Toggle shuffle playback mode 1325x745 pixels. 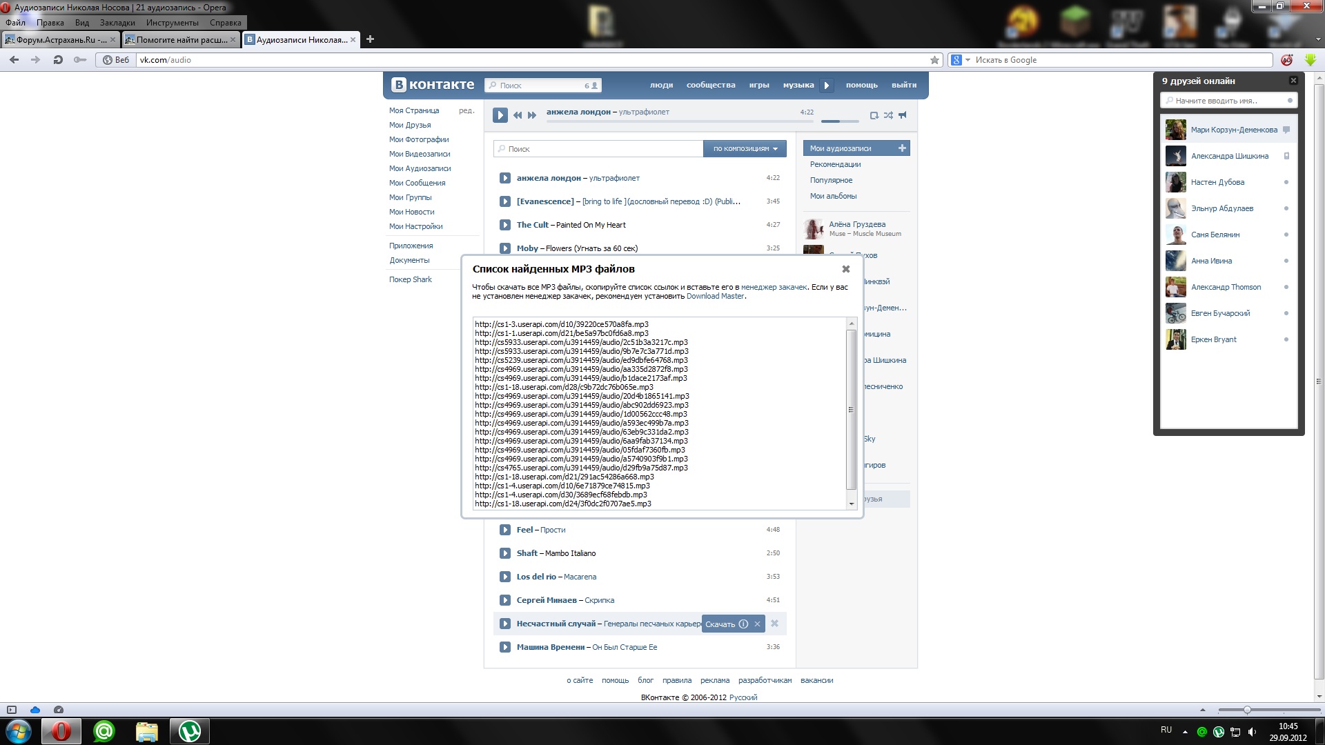click(x=888, y=116)
